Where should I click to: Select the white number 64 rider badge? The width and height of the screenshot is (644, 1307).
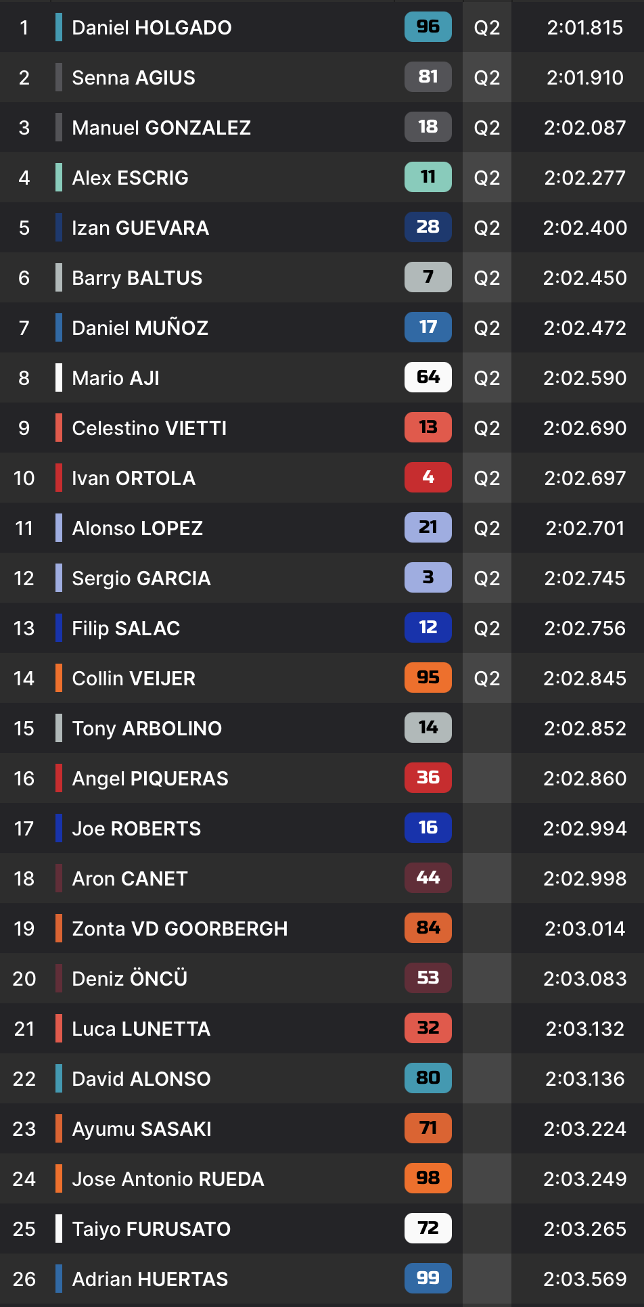coord(428,377)
